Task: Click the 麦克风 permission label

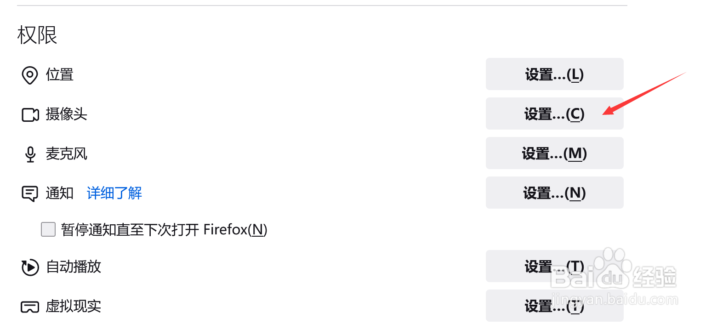Action: pyautogui.click(x=67, y=153)
